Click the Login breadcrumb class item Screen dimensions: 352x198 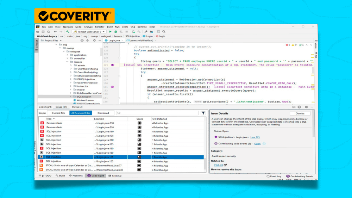(x=147, y=36)
